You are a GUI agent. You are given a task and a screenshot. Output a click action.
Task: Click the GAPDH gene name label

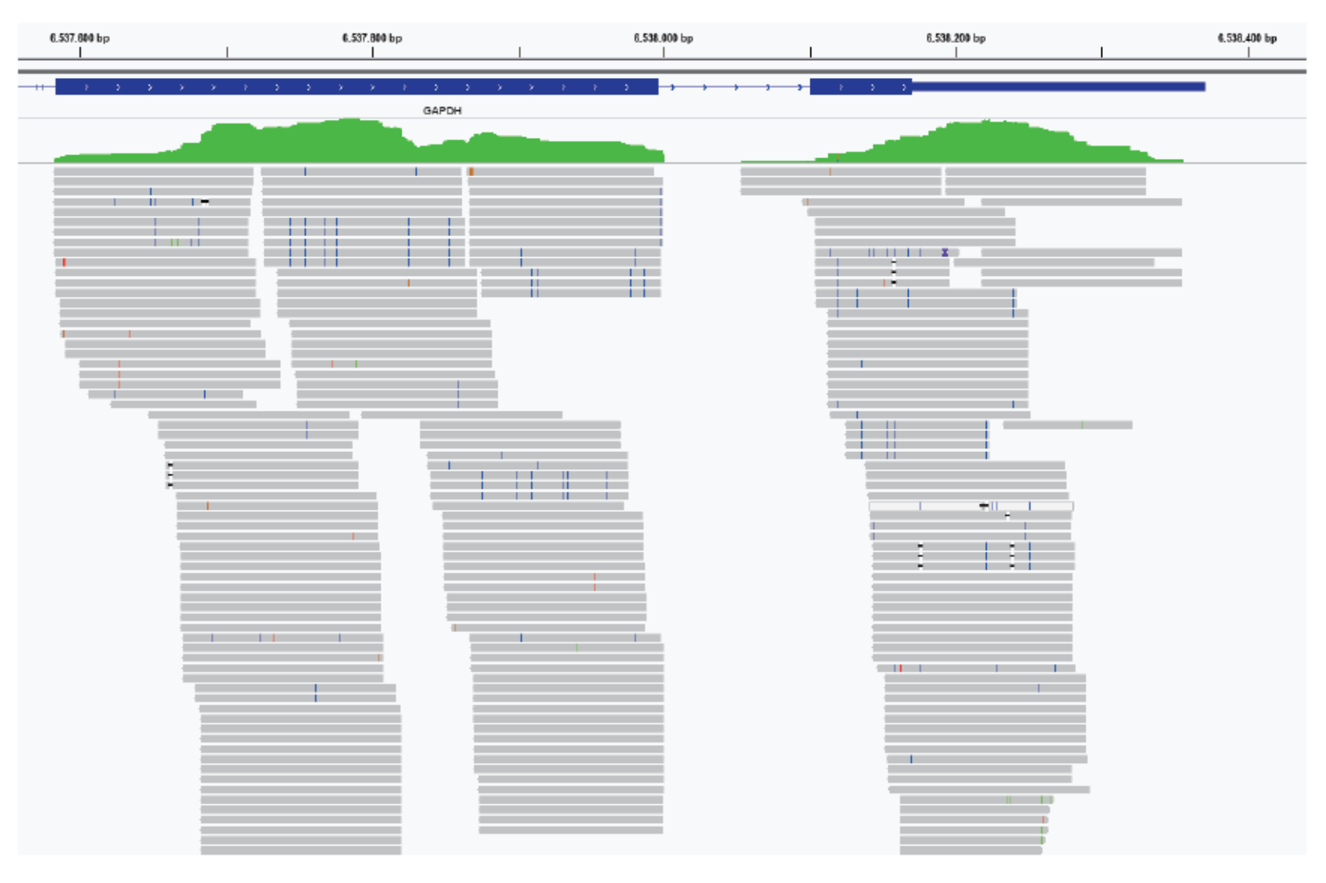point(442,111)
